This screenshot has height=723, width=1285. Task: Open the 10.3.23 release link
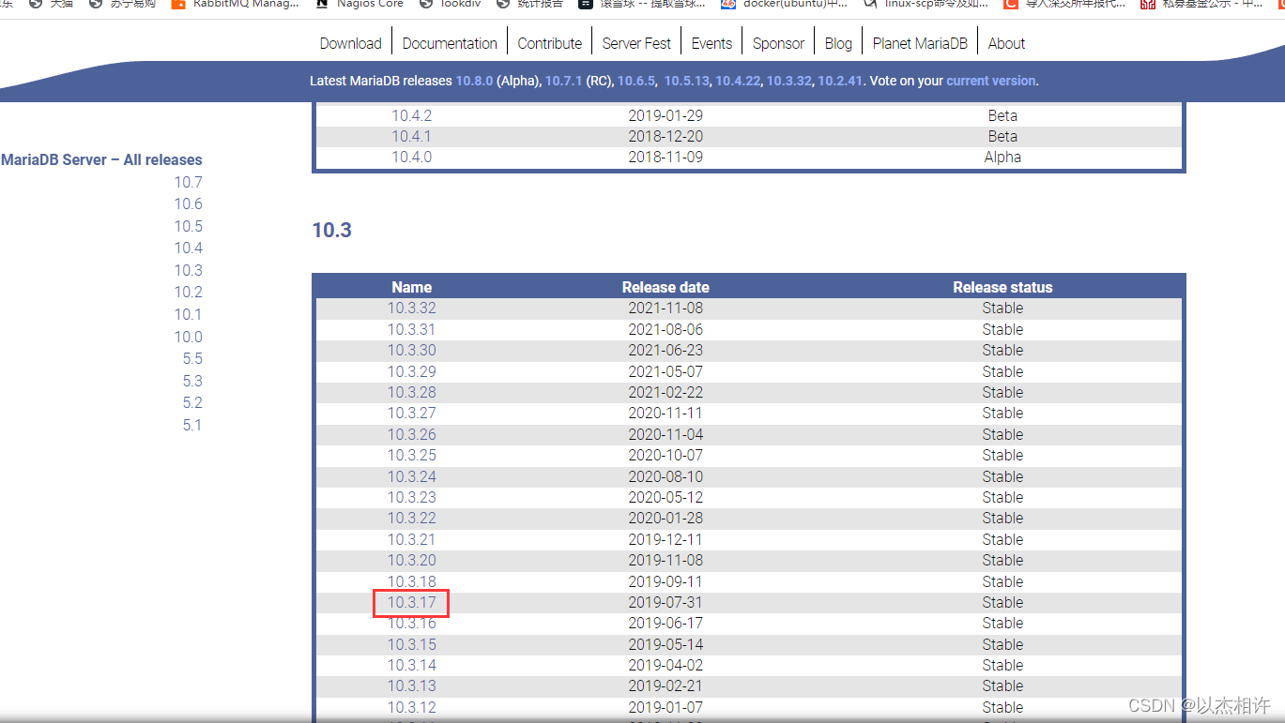(412, 498)
